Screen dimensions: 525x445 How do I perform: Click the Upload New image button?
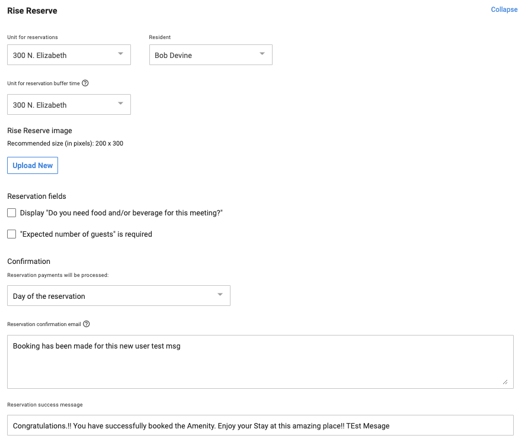[33, 166]
